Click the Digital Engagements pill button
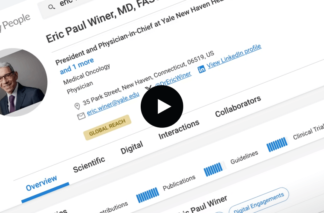The width and height of the screenshot is (324, 213). pos(259,202)
